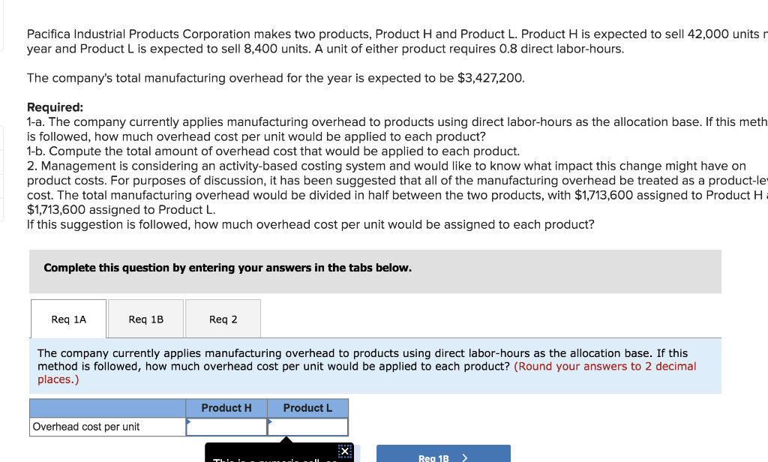Select the currently active Req 1A tab
Image resolution: width=768 pixels, height=462 pixels.
(x=68, y=319)
